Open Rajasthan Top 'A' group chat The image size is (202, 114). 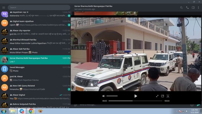click(x=35, y=14)
